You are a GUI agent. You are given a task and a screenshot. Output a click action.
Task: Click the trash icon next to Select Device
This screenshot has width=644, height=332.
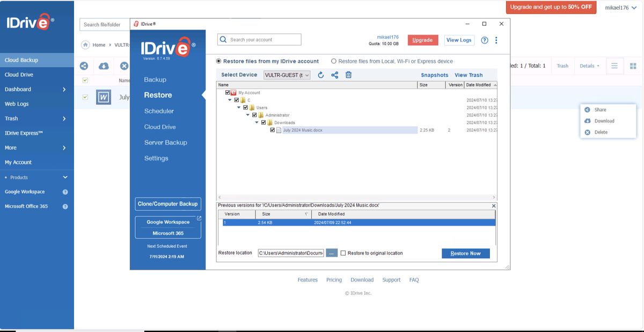click(348, 75)
